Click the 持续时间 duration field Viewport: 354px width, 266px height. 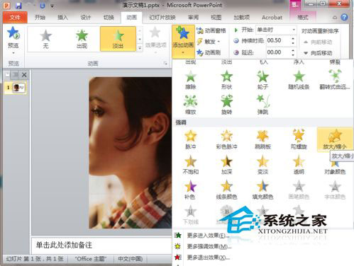[x=278, y=40]
